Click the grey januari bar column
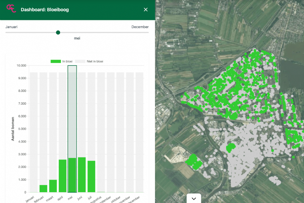The height and width of the screenshot is (203, 304). point(34,131)
